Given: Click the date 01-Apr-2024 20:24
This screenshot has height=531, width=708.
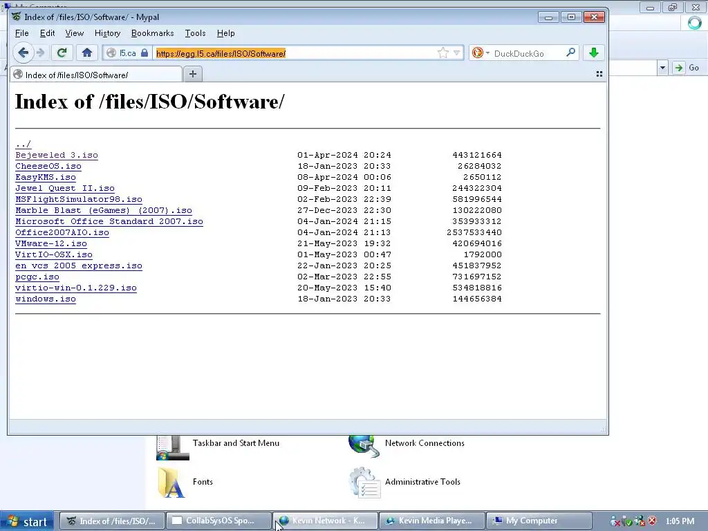Looking at the screenshot, I should [x=344, y=155].
